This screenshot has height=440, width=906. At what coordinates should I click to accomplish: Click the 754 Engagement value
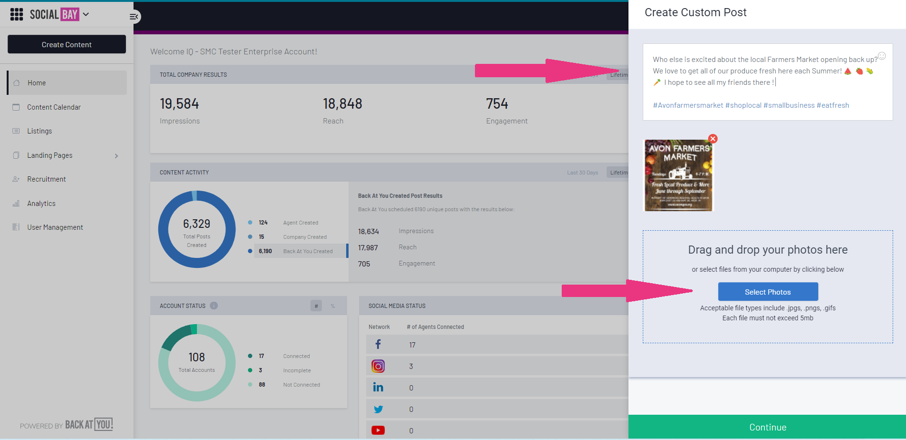click(x=497, y=103)
